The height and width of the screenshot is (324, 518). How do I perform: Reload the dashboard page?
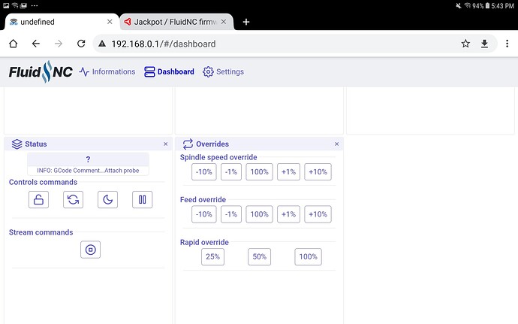click(81, 44)
